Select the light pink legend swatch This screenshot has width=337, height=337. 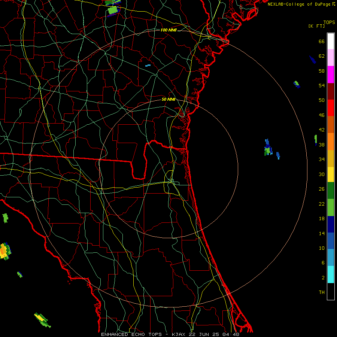click(331, 58)
